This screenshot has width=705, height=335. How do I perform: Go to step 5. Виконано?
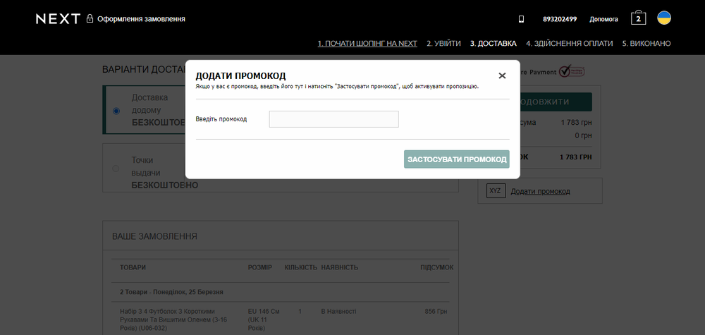point(646,44)
